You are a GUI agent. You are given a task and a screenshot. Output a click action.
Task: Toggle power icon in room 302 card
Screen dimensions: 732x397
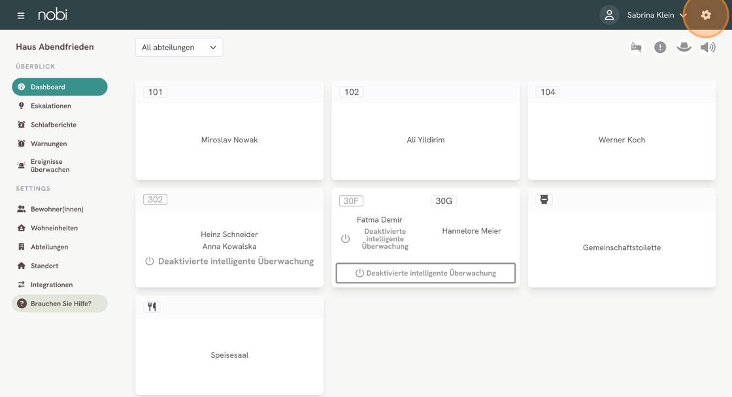pyautogui.click(x=150, y=261)
